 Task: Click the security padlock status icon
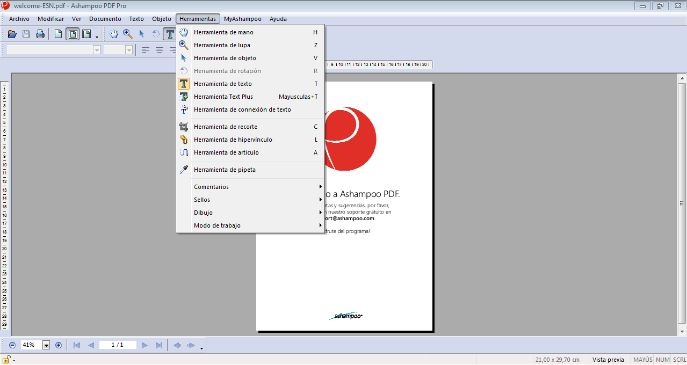[6, 360]
